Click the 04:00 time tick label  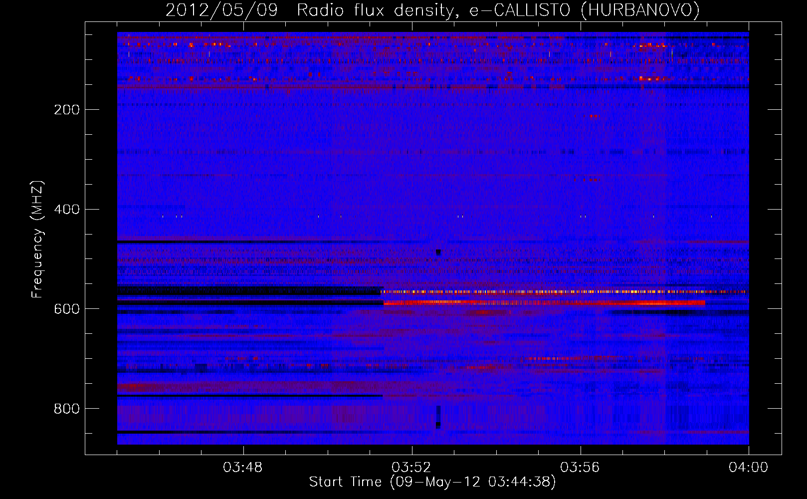point(749,468)
